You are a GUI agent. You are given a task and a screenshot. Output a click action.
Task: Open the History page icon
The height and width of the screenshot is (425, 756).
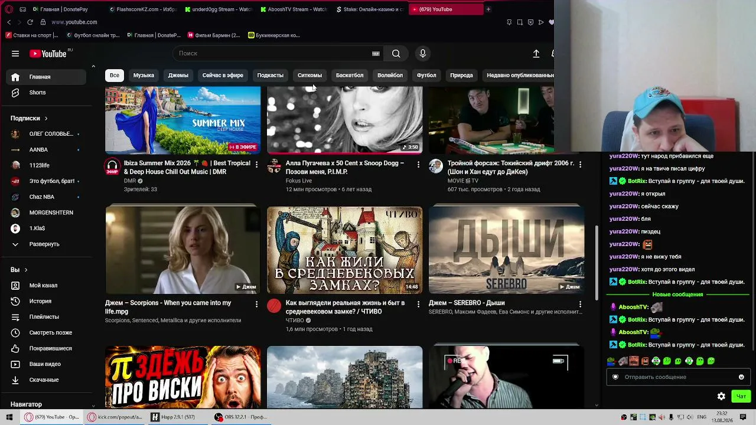[x=15, y=301]
